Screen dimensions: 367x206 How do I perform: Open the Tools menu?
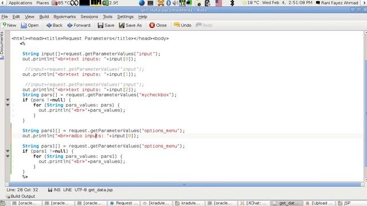108,17
